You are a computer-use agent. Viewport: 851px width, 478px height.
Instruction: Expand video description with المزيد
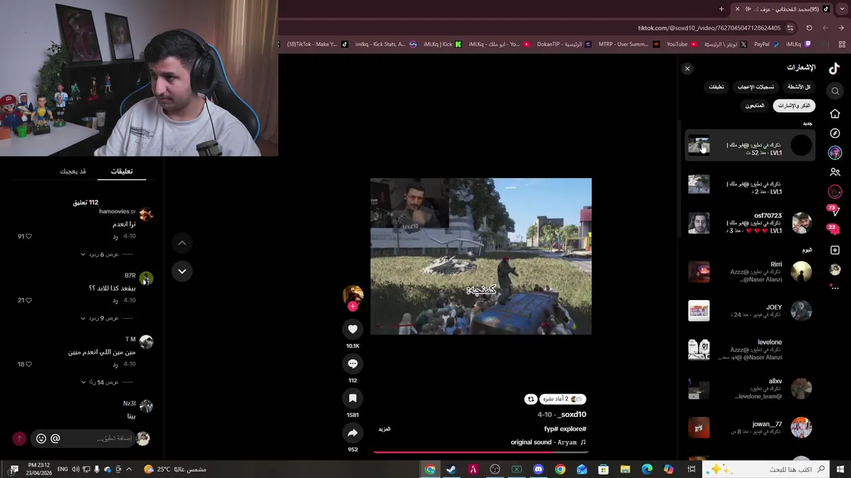pyautogui.click(x=384, y=429)
